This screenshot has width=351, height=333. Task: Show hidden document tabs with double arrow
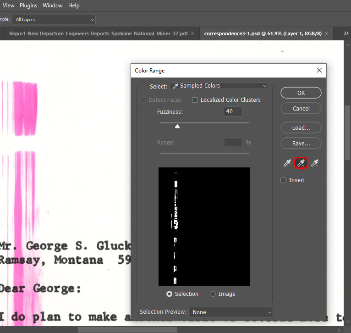click(346, 33)
